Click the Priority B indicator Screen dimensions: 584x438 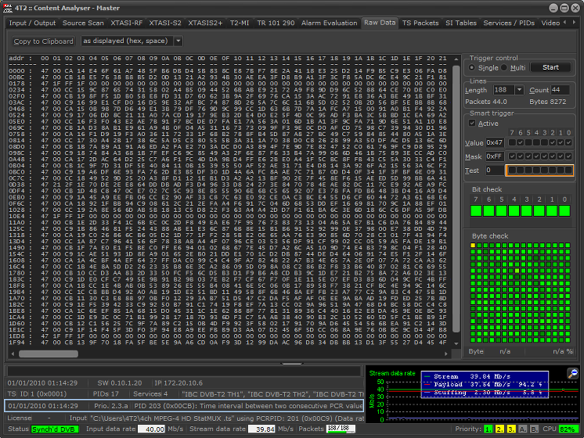click(534, 429)
